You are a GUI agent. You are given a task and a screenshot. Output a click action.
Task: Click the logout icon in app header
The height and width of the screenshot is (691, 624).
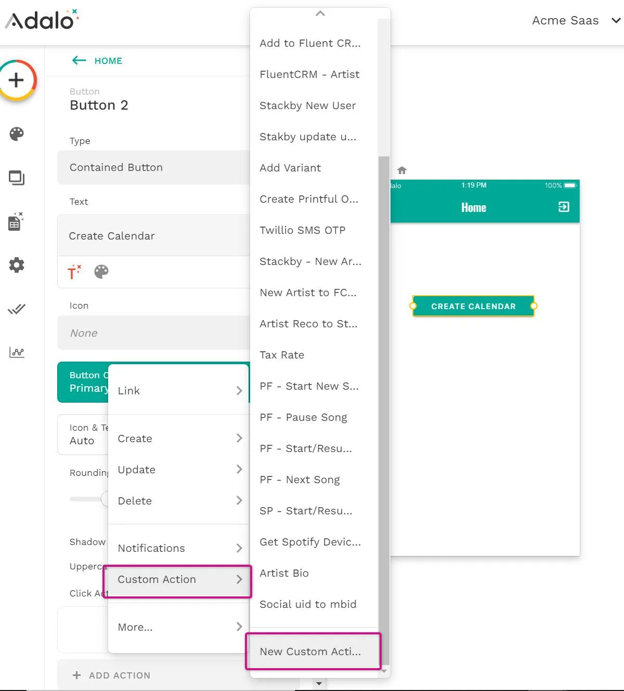point(564,207)
